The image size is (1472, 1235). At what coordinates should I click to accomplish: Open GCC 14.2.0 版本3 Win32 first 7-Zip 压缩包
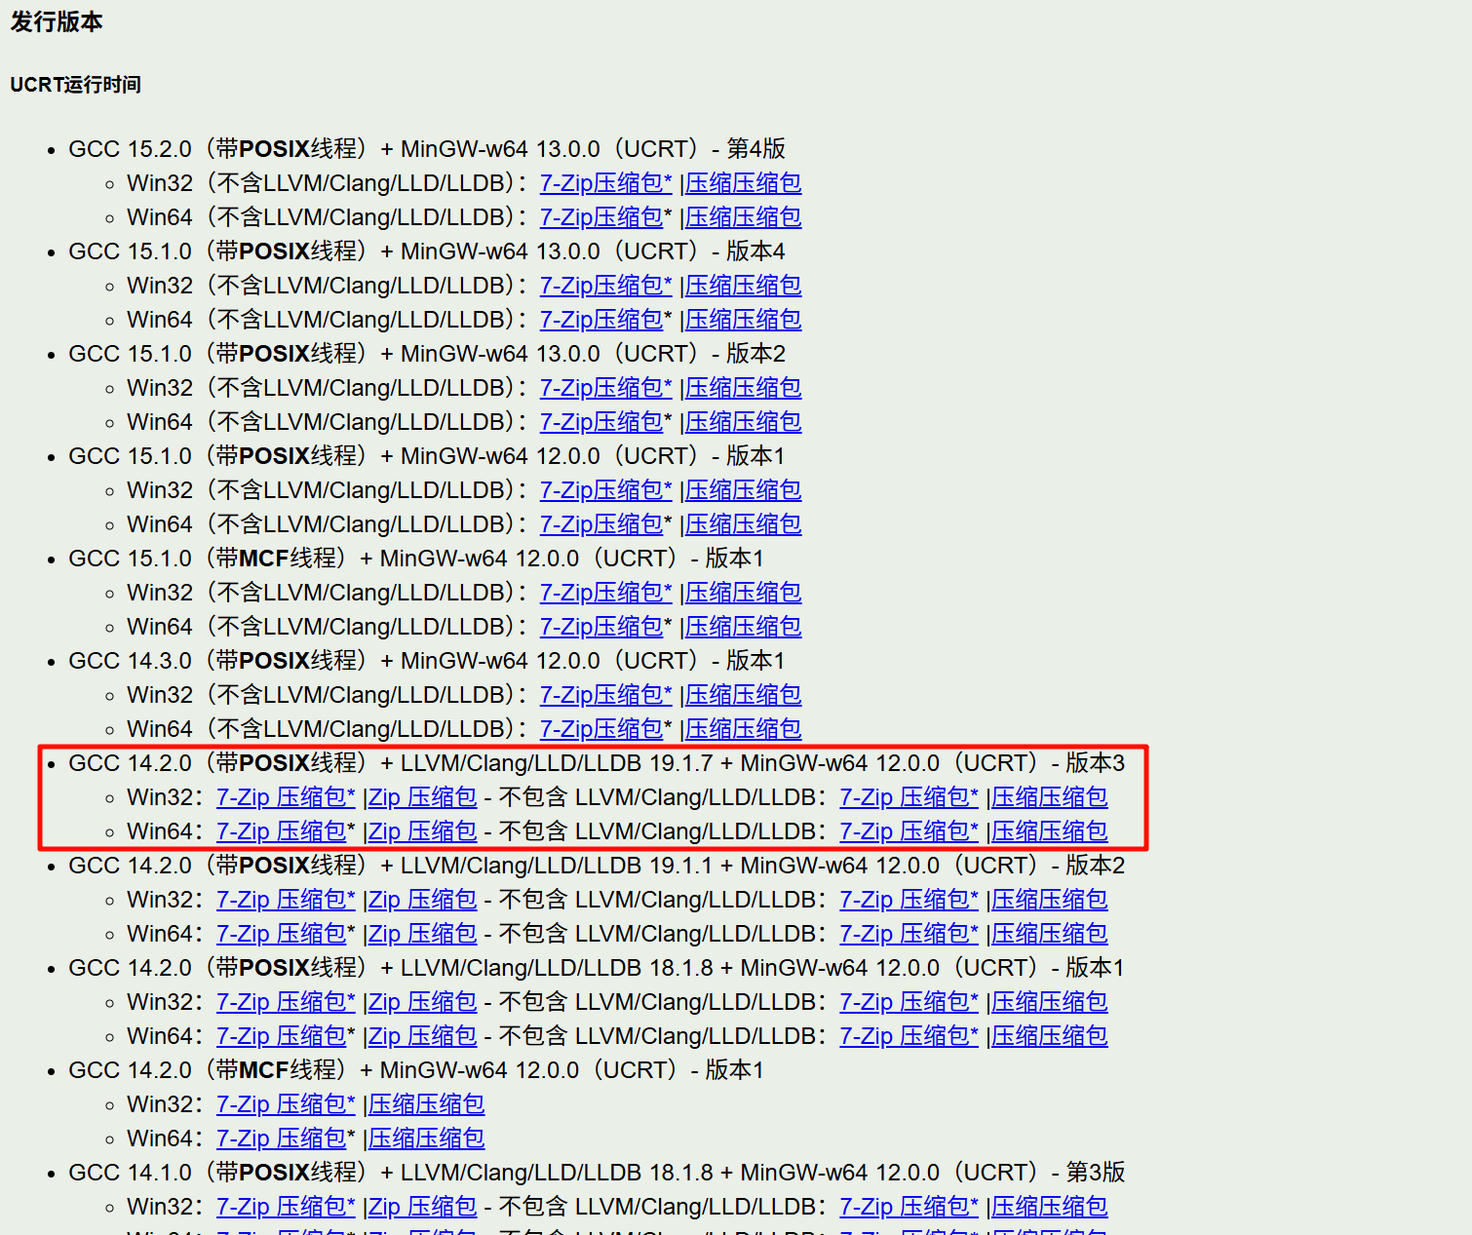tap(286, 797)
